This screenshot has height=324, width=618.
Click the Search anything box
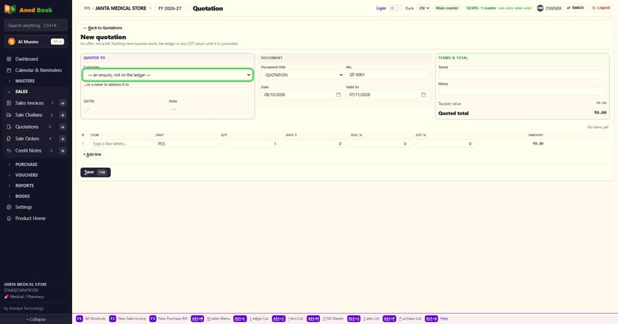[x=36, y=25]
